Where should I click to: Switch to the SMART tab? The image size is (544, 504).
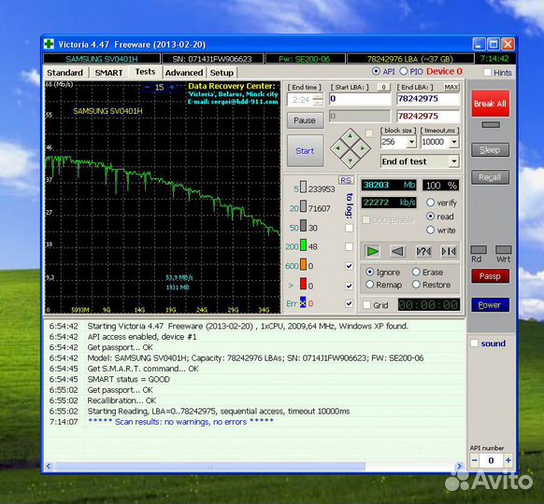coord(108,73)
